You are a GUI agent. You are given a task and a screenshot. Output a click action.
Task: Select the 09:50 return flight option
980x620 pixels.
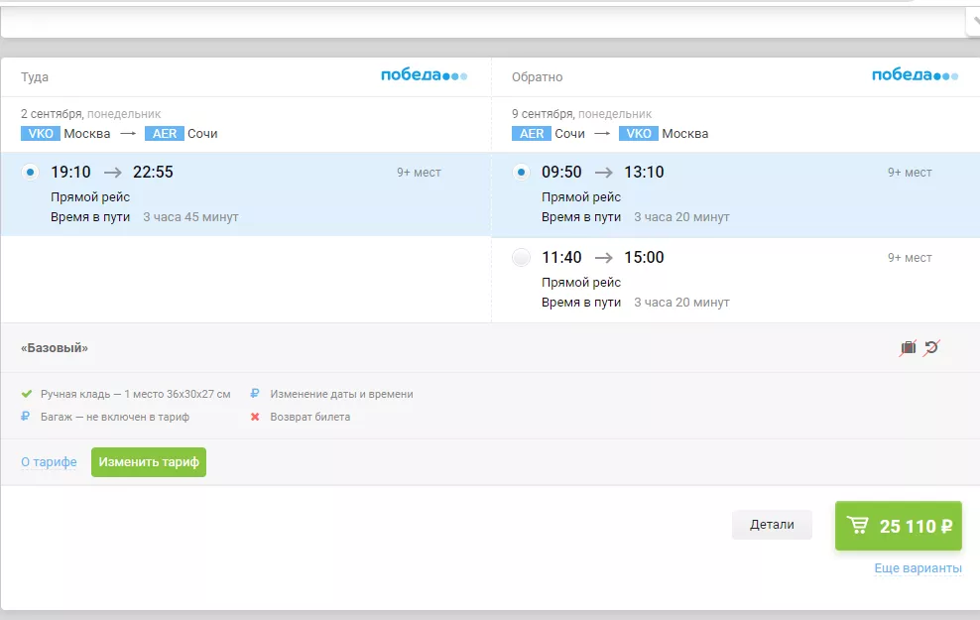pos(521,173)
